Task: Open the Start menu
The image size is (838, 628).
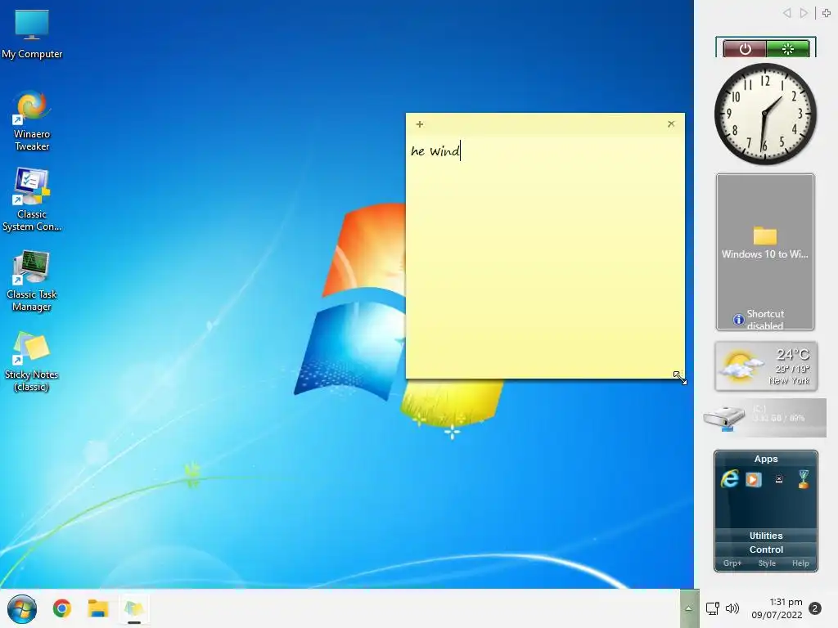Action: [x=22, y=608]
